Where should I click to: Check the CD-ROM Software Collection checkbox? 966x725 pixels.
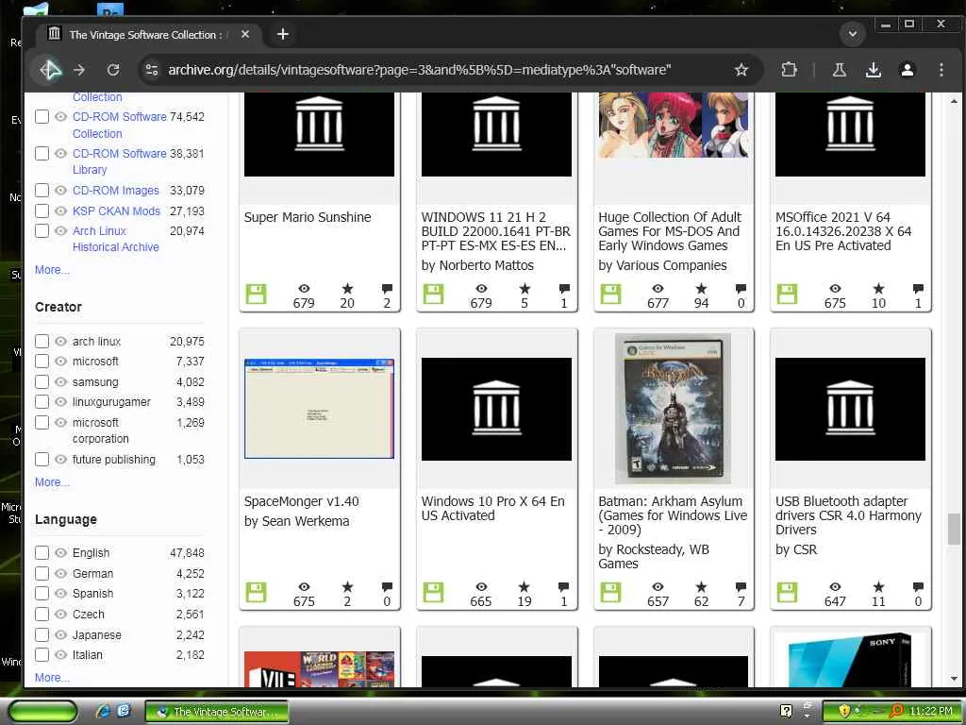pyautogui.click(x=42, y=116)
